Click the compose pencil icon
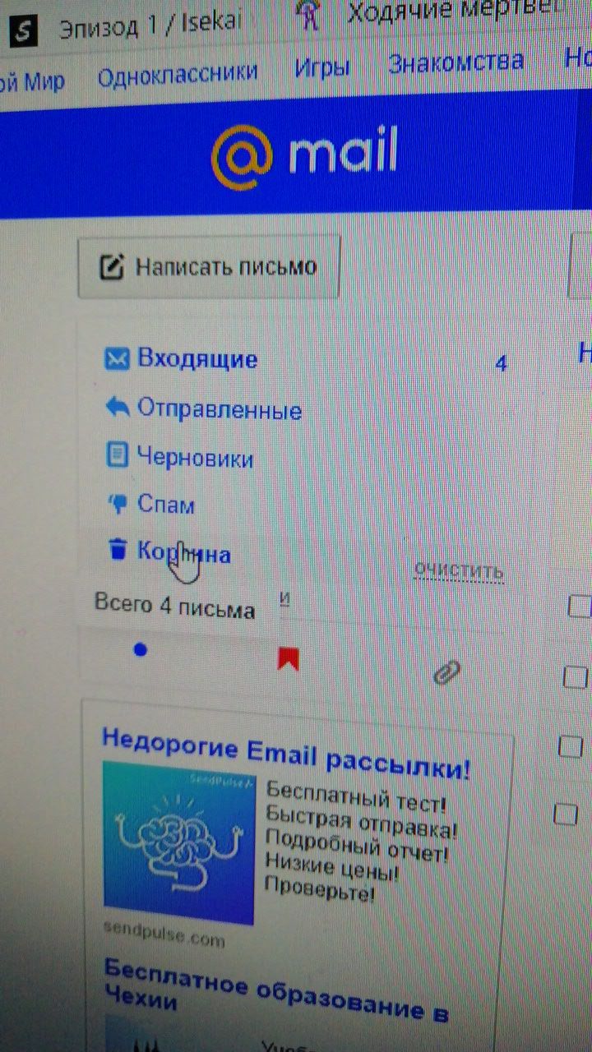592x1052 pixels. click(111, 267)
